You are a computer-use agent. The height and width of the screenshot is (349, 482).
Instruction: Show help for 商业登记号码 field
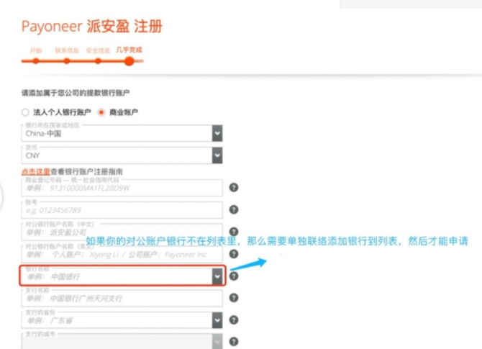pos(234,187)
